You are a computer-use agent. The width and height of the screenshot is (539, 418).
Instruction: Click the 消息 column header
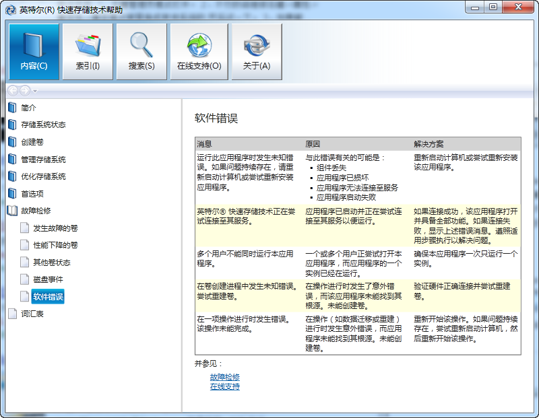(x=204, y=144)
